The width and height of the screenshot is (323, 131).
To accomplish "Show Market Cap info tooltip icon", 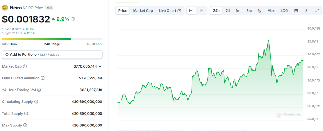I will tap(25, 66).
